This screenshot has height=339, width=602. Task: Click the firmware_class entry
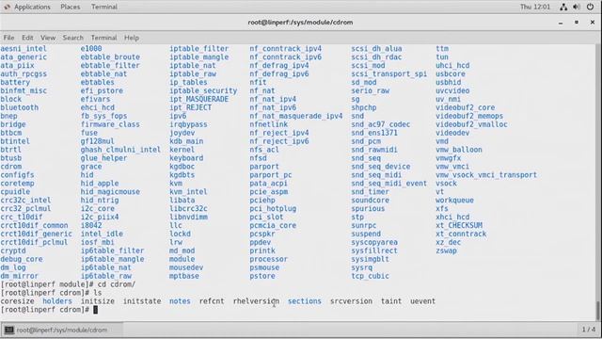[x=110, y=124]
